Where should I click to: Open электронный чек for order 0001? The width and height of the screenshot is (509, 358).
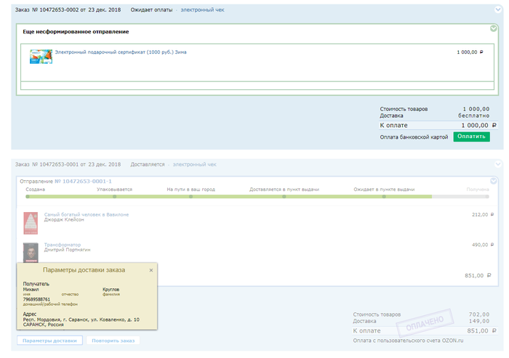[194, 164]
